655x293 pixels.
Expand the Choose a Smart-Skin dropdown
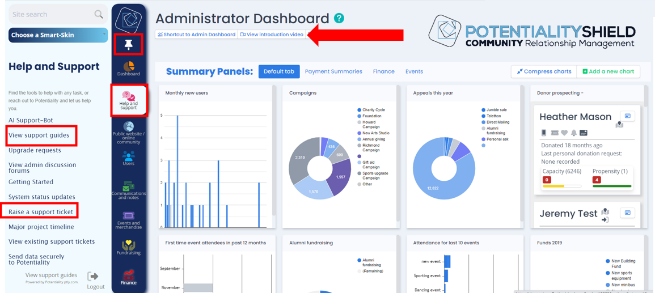(58, 35)
